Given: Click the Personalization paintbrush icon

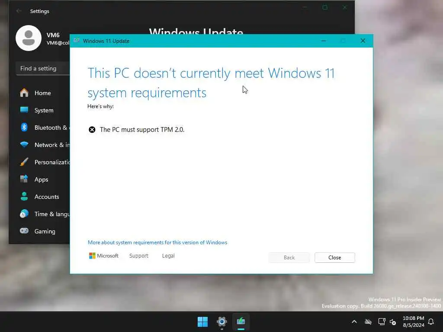Looking at the screenshot, I should point(24,162).
